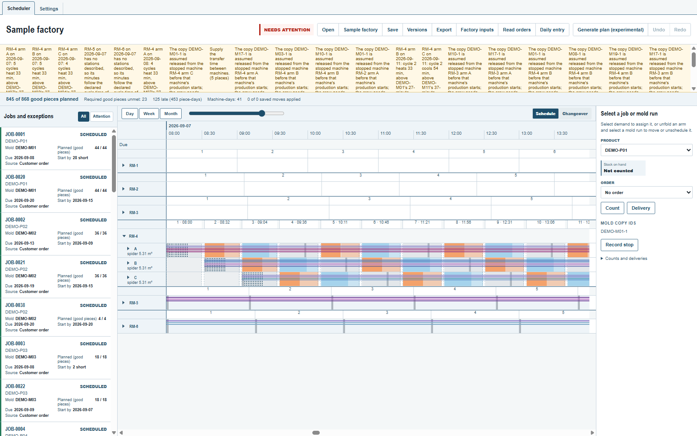The width and height of the screenshot is (697, 436).
Task: Switch to the Schedule view mode
Action: pos(545,113)
